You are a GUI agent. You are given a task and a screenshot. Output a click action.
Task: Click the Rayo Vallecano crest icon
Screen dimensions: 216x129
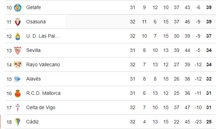(18, 65)
